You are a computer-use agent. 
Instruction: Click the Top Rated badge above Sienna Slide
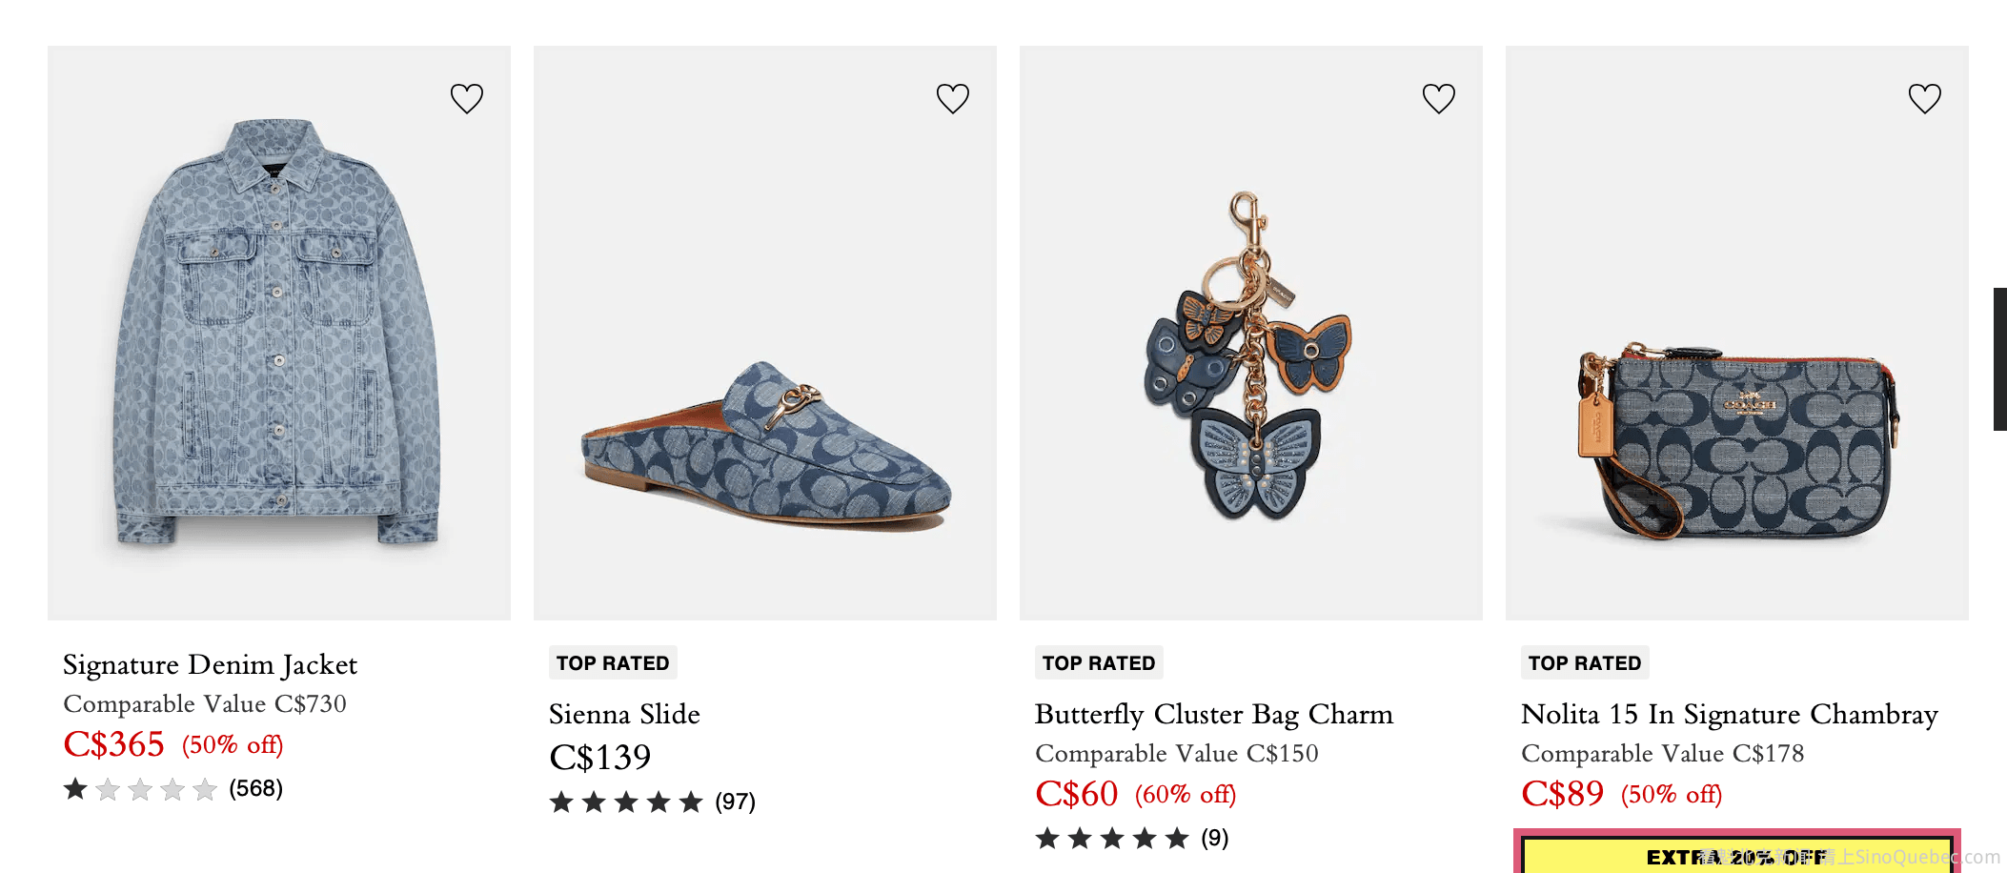613,663
